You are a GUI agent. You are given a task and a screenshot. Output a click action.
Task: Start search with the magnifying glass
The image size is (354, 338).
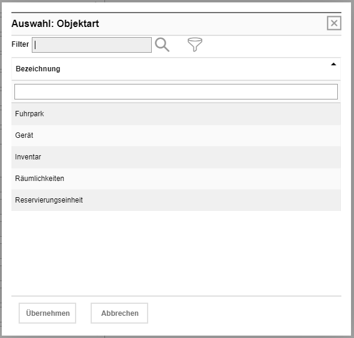162,45
